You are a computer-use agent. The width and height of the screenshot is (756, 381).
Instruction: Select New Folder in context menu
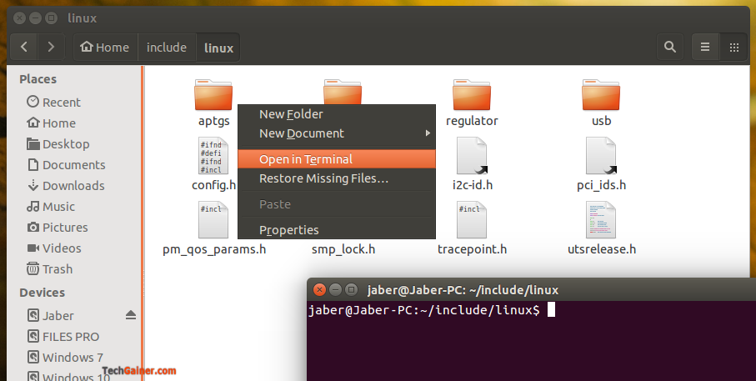pos(291,114)
